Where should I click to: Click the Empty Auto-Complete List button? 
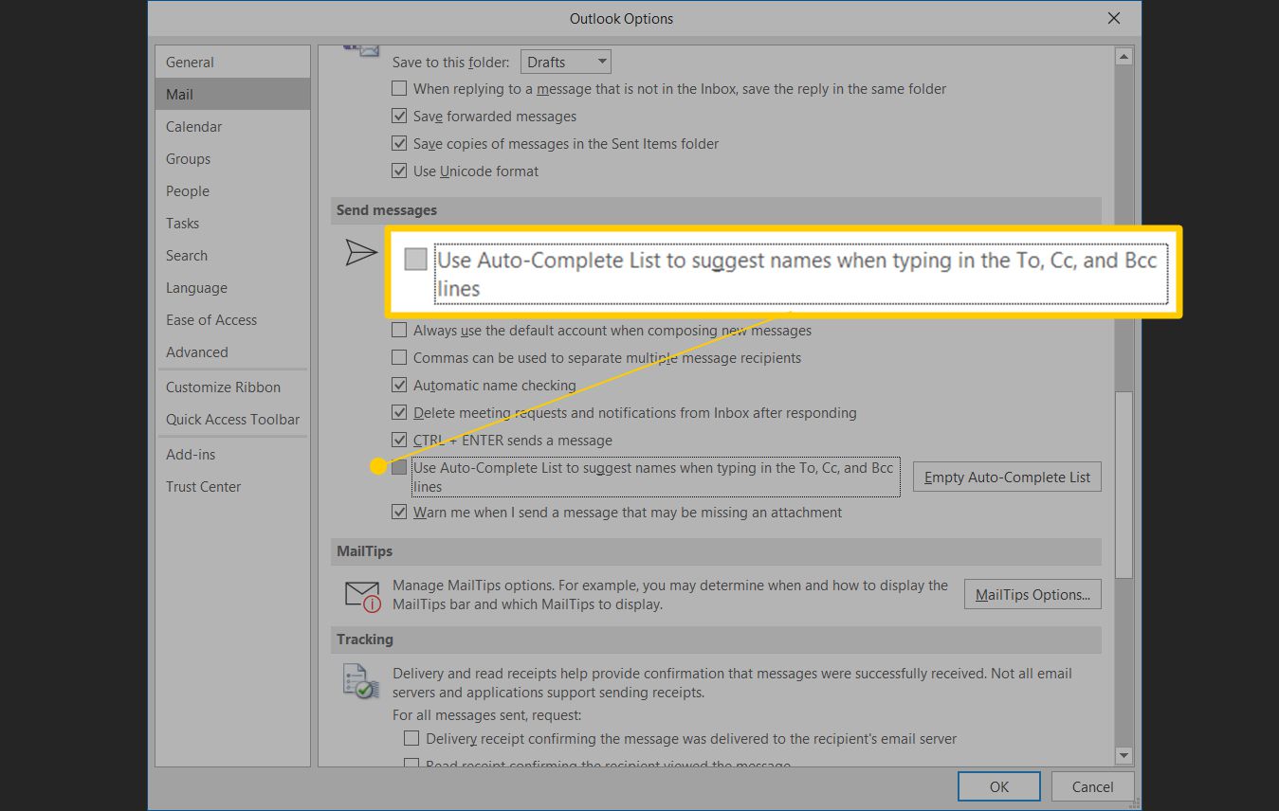(x=1007, y=478)
